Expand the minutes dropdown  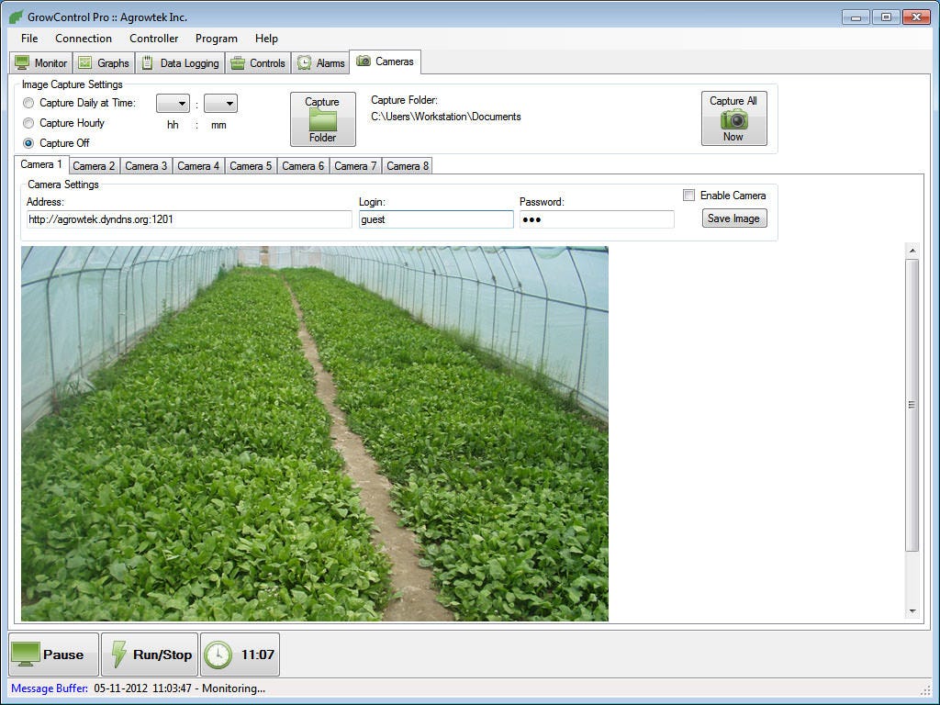(x=220, y=104)
